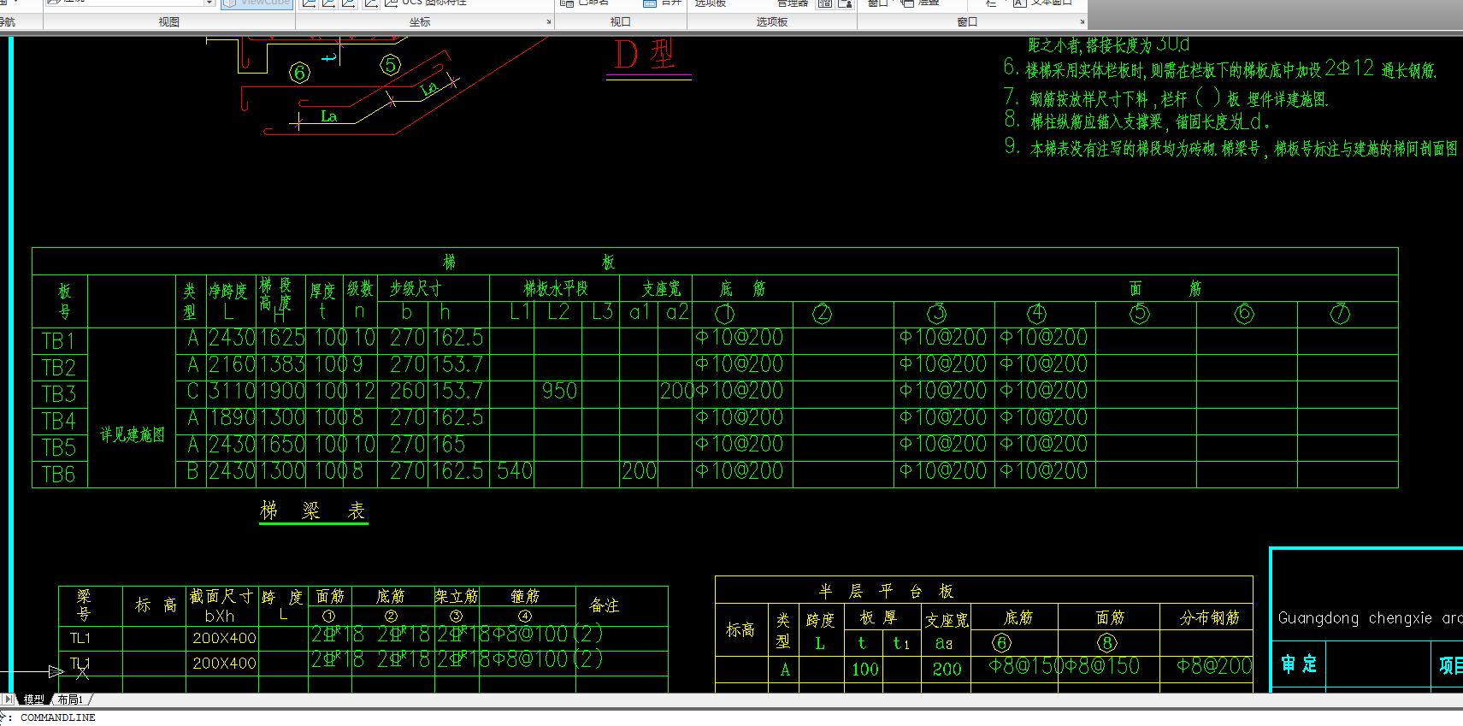1463x726 pixels.
Task: Click the 窗口 ribbon panel title
Action: point(967,22)
